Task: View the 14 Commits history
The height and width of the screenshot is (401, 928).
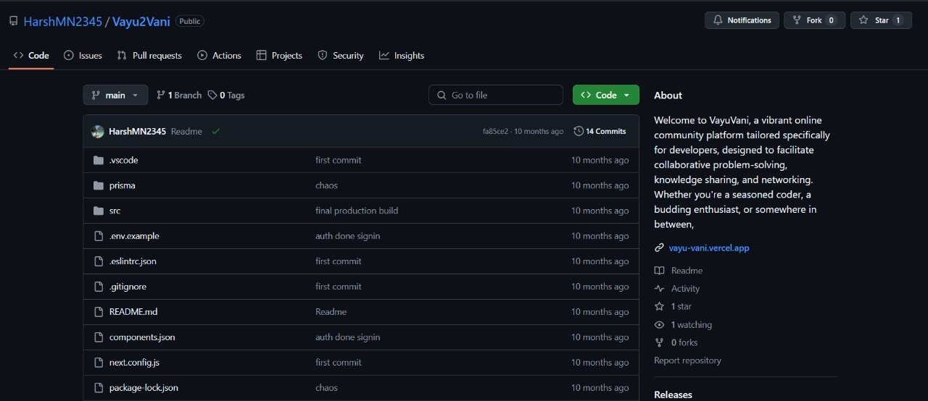Action: (x=600, y=131)
